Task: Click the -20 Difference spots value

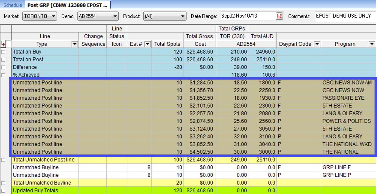Action: click(x=167, y=67)
